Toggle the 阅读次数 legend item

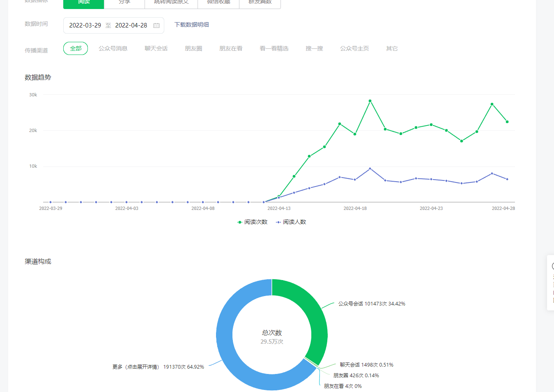[252, 222]
